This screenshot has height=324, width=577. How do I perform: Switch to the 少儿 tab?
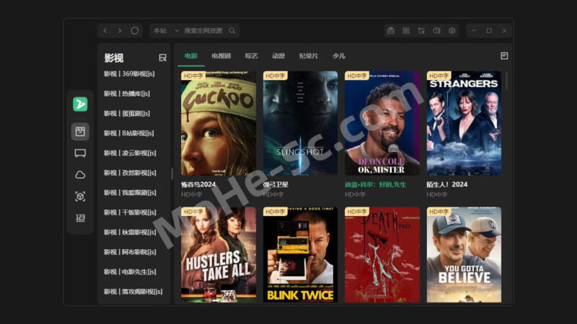click(338, 56)
